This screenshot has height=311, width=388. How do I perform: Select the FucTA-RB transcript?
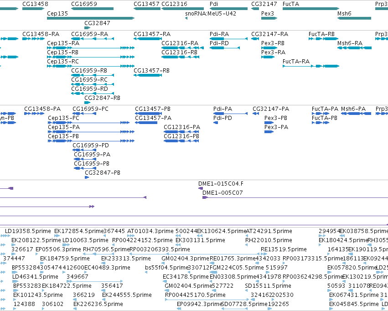click(x=324, y=39)
